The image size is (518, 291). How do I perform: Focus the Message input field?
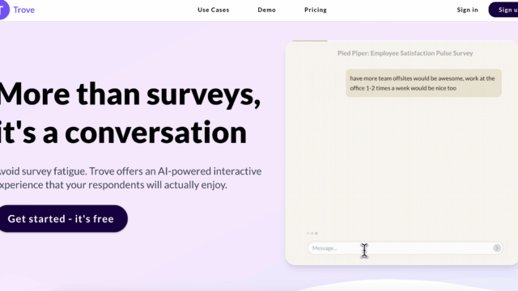coord(401,248)
